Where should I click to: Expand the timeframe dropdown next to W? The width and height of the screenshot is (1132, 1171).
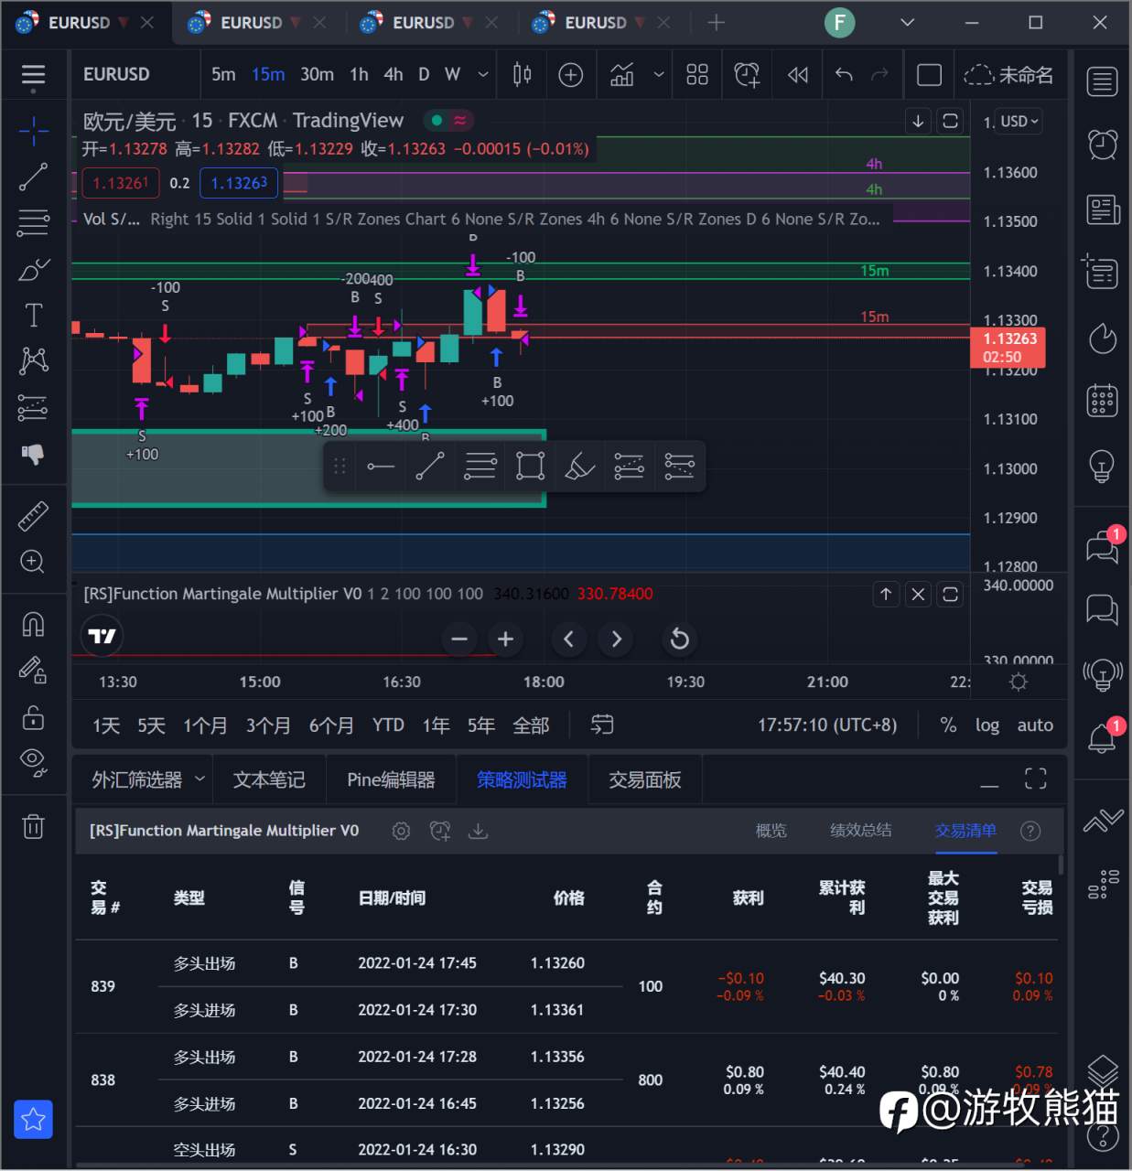pos(482,74)
